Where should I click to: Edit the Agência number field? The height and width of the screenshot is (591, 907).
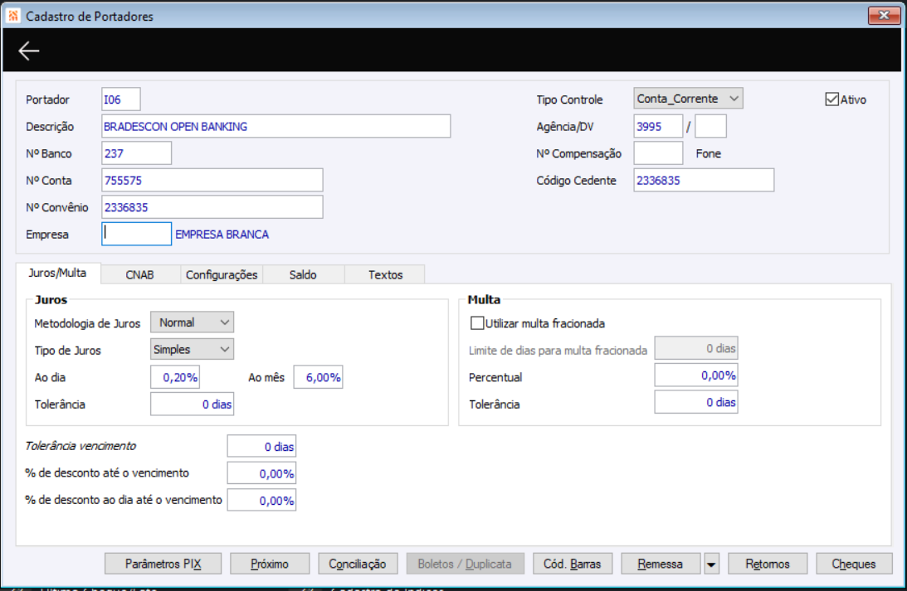(658, 126)
